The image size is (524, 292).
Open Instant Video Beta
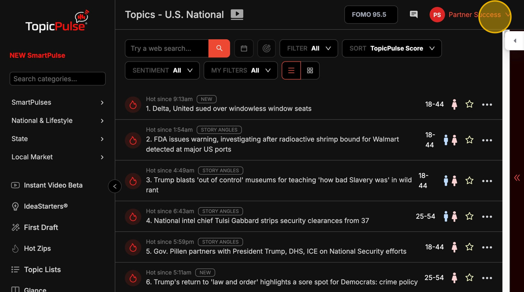point(47,185)
